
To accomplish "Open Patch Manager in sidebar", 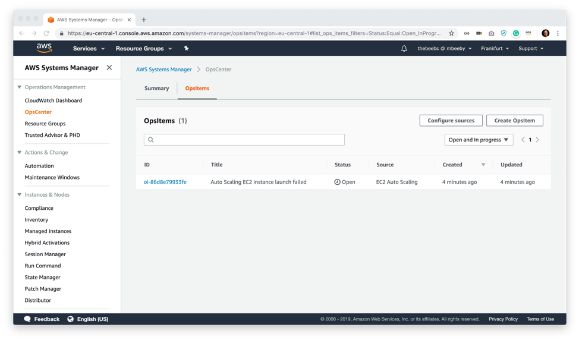I will (43, 289).
